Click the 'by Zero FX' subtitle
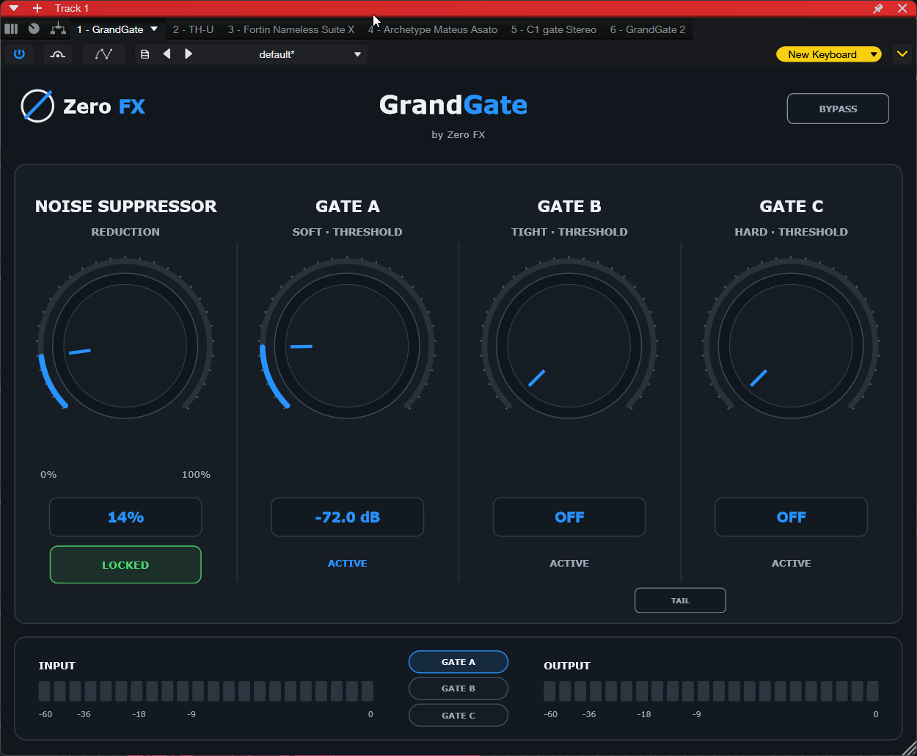917x756 pixels. coord(458,134)
